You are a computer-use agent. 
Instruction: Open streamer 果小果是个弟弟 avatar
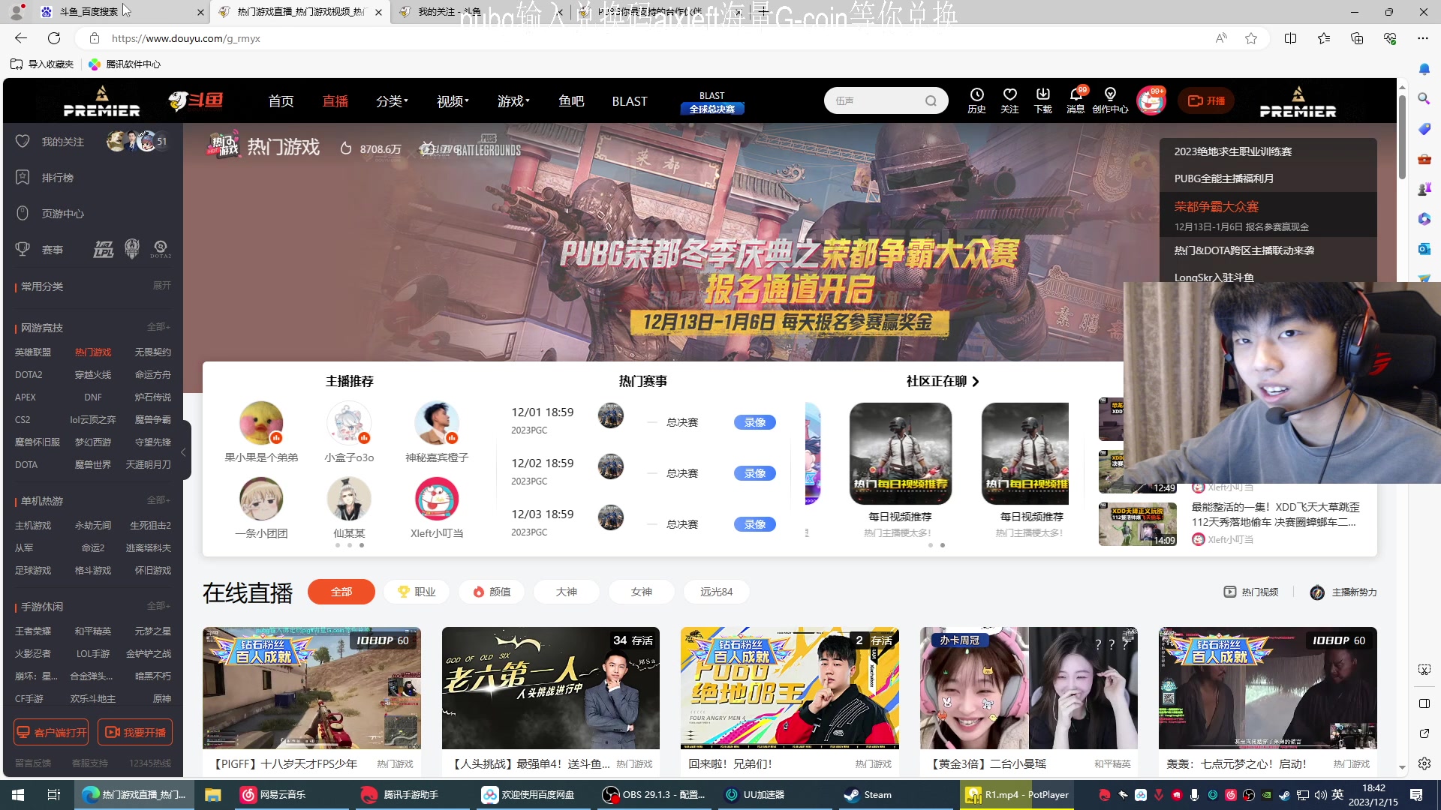pyautogui.click(x=261, y=422)
